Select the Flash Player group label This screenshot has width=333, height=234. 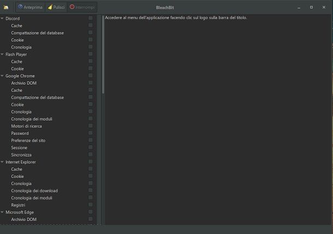pyautogui.click(x=16, y=55)
